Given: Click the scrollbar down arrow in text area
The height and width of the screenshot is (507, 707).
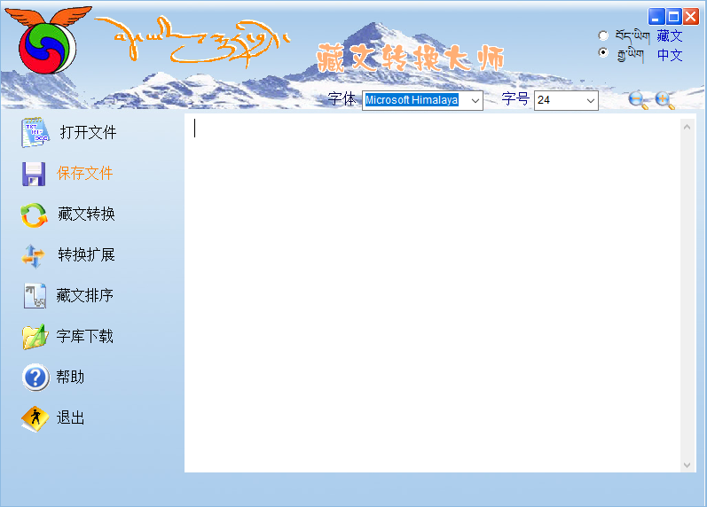Looking at the screenshot, I should click(x=687, y=465).
